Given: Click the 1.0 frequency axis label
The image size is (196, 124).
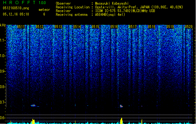Looking at the screenshot, I should click(2, 56).
